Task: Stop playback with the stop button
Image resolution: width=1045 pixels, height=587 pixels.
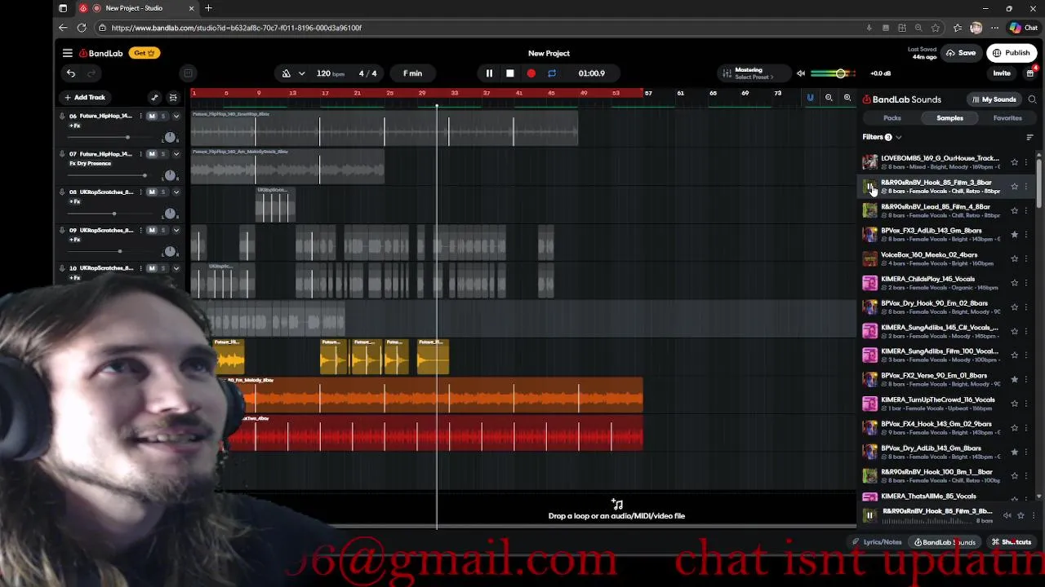Action: click(510, 73)
